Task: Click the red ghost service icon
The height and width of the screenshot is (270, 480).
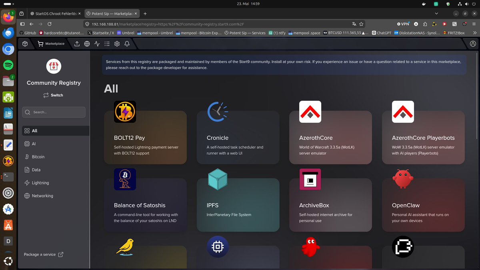Action: 310,247
